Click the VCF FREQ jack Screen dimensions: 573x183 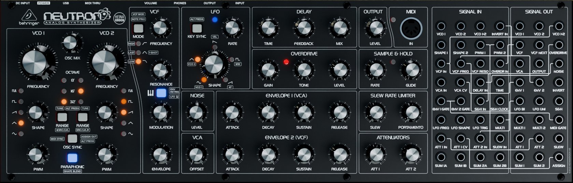[x=460, y=63]
